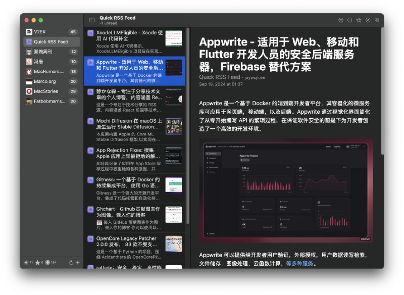Toggle the sidebar panel icon
Screen dimensions: 404x295
click(91, 20)
